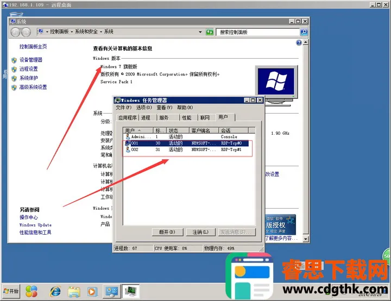This screenshot has height=301, width=391.
Task: Open 远程设置 in the sidebar
Action: click(x=28, y=69)
